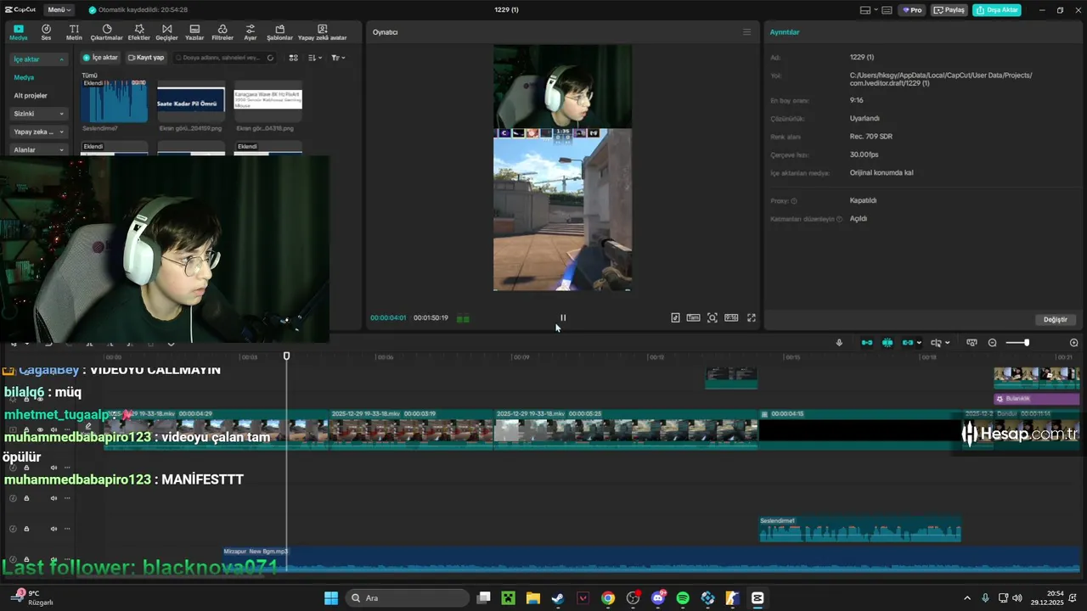Click the timeline playhead marker
1087x611 pixels.
[x=286, y=356]
